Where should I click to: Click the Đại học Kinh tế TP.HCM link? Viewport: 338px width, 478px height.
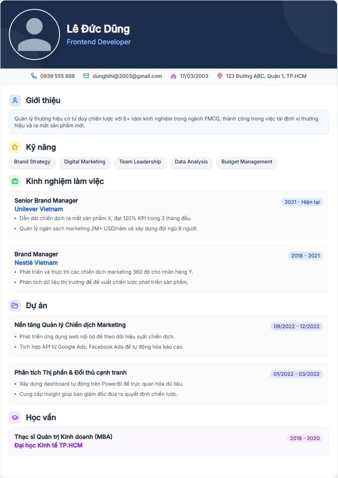48,445
